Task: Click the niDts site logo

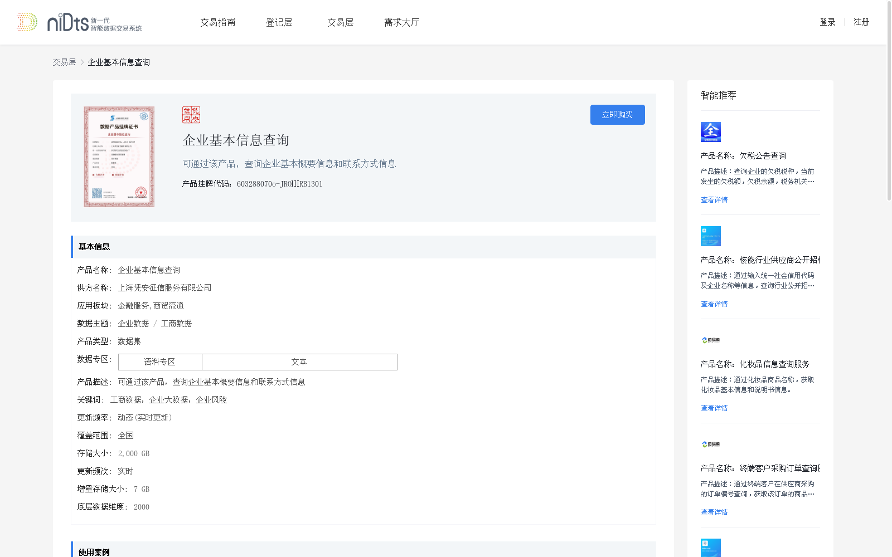Action: click(x=79, y=22)
